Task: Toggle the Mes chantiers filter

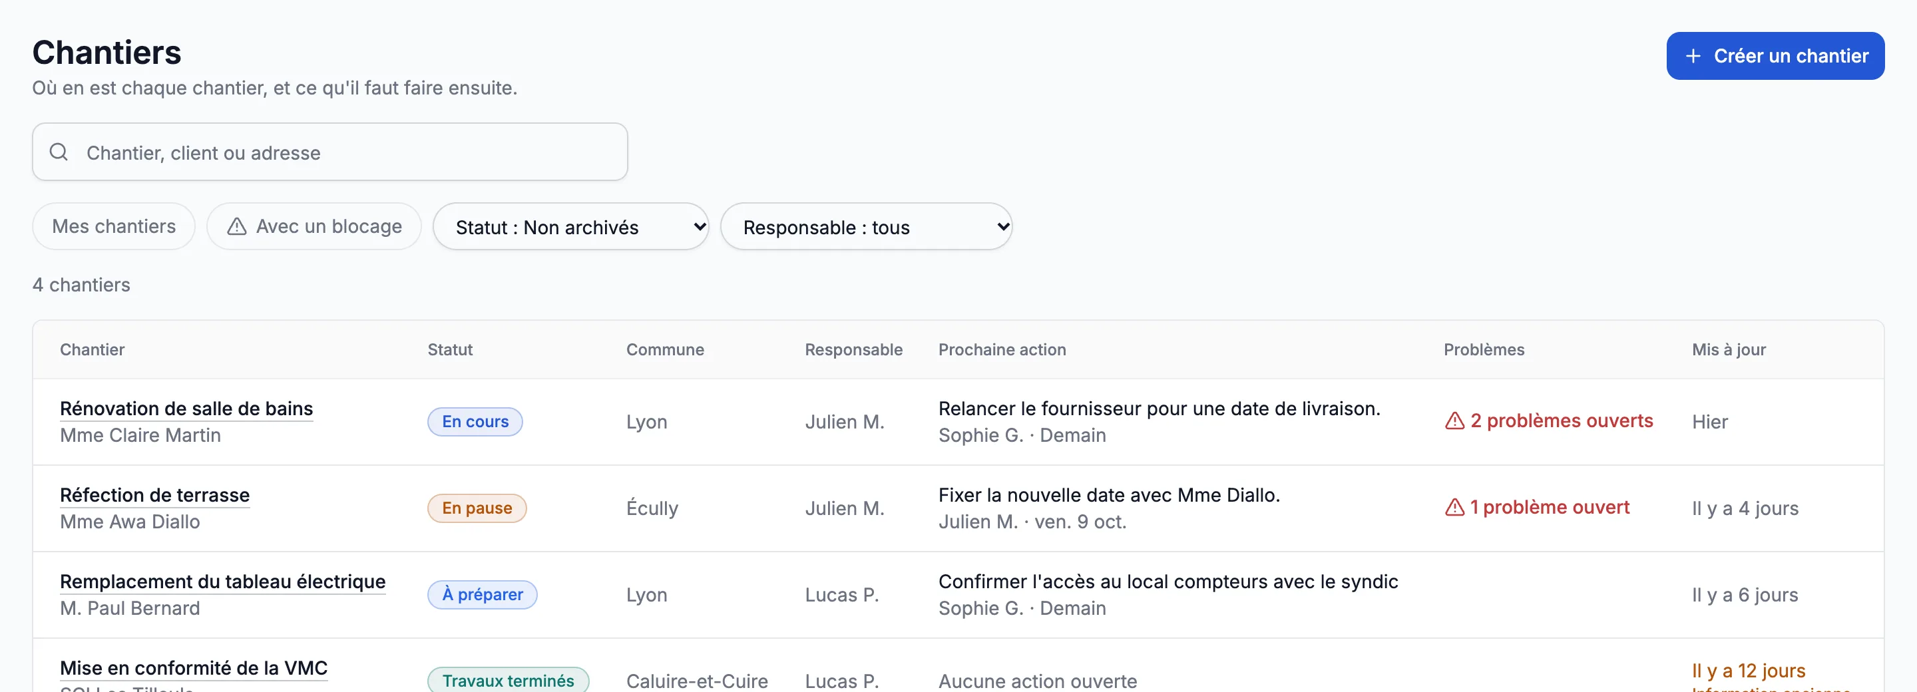Action: point(114,226)
